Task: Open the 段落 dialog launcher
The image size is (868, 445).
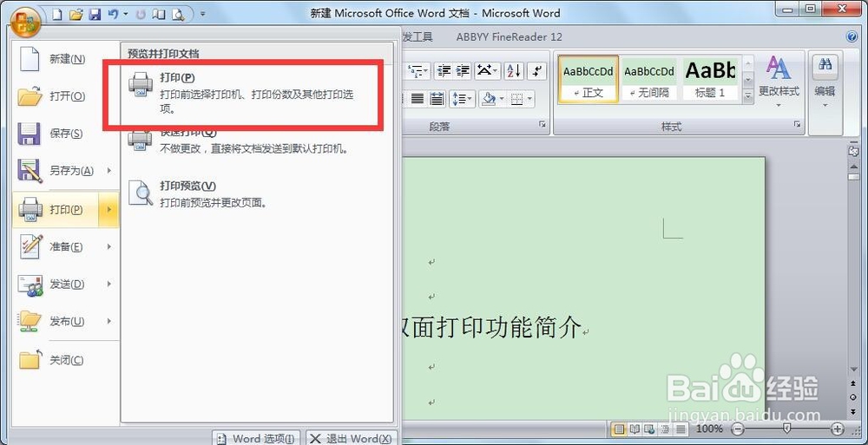Action: 542,125
